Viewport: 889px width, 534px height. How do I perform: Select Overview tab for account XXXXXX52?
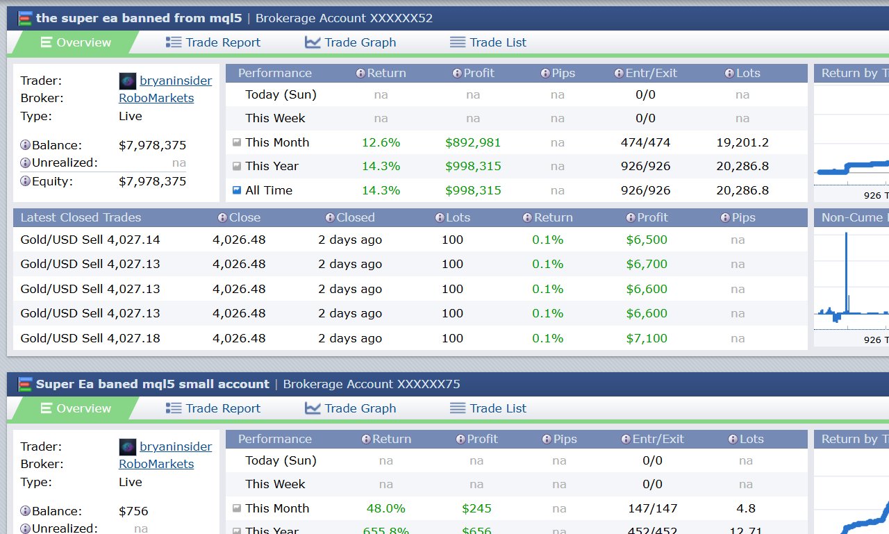coord(76,42)
